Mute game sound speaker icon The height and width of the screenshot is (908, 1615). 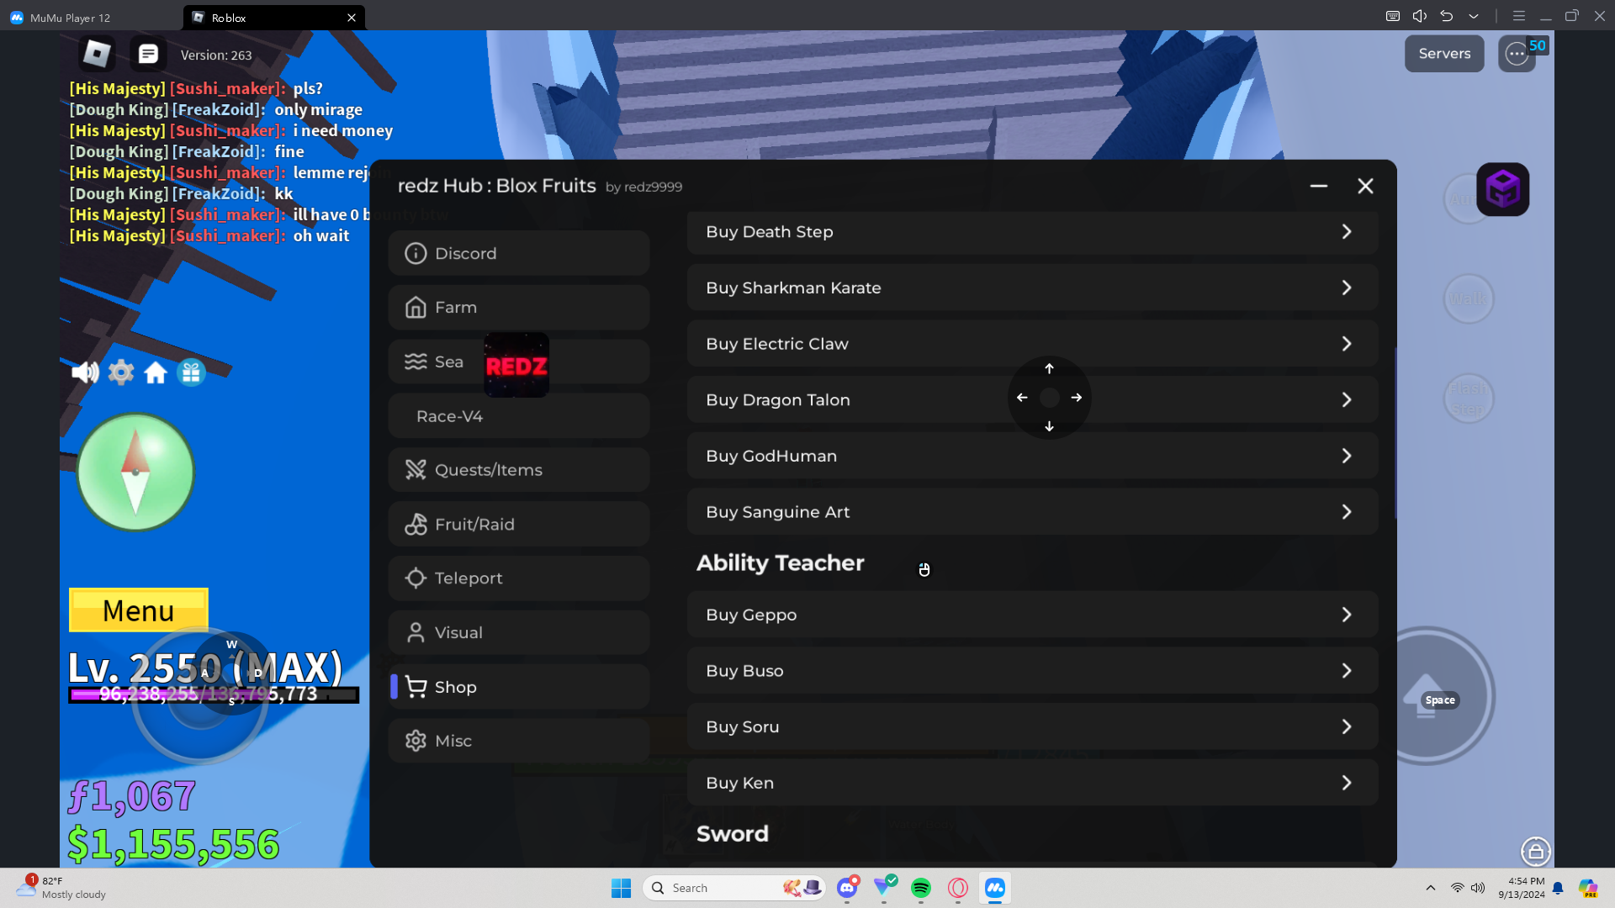coord(85,372)
